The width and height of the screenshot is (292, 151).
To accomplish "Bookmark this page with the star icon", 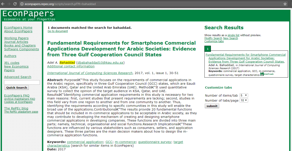I will click(285, 4).
